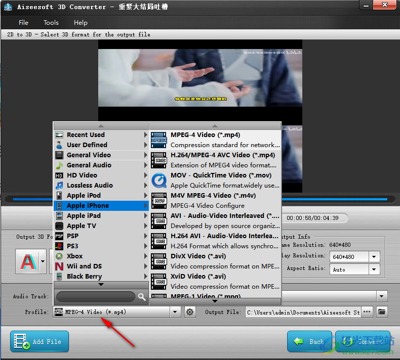The image size is (400, 360).
Task: Browse output file with the ellipsis button
Action: (x=367, y=312)
